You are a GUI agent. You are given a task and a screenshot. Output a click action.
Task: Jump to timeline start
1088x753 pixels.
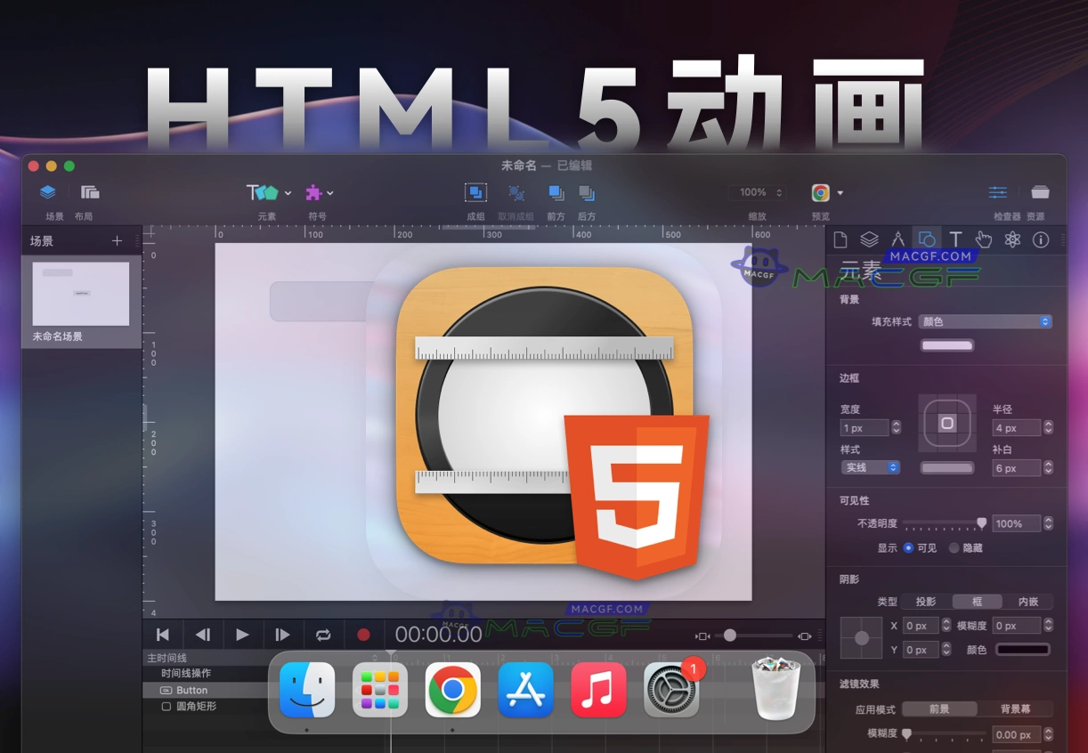163,635
